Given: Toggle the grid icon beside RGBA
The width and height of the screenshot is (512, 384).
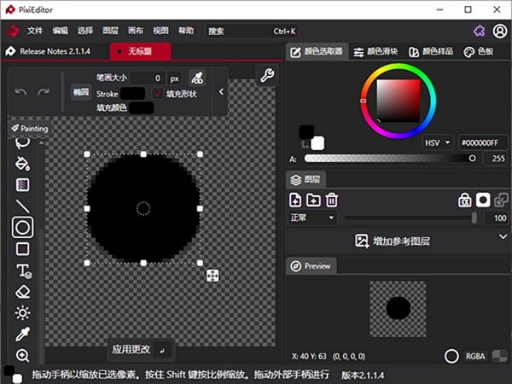Looking at the screenshot, I should pos(499,356).
